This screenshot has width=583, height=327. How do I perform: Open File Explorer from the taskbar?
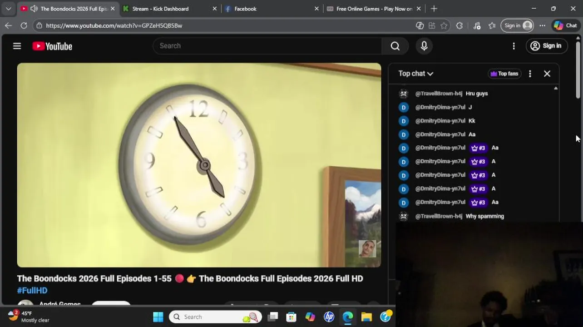click(x=366, y=317)
